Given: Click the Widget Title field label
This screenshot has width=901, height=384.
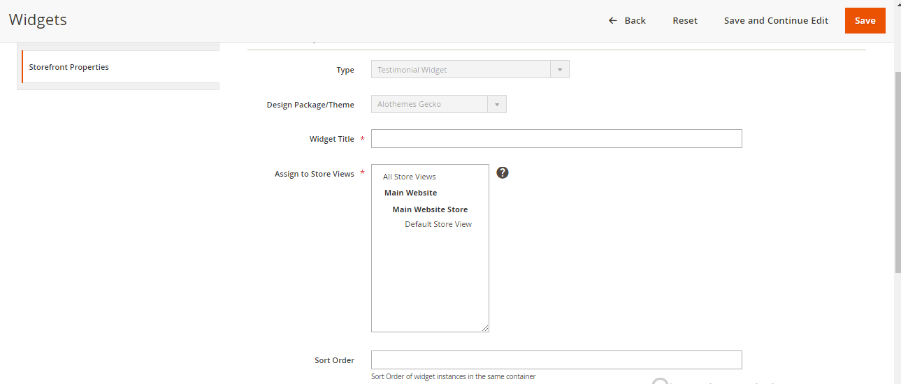Looking at the screenshot, I should click(x=331, y=139).
